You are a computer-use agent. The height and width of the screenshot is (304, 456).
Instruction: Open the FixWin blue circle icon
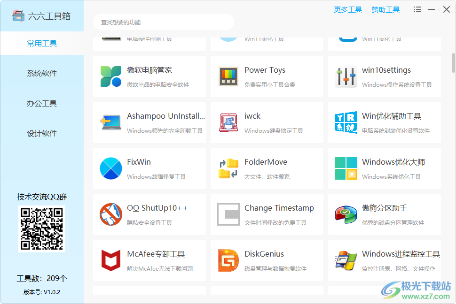tap(111, 168)
